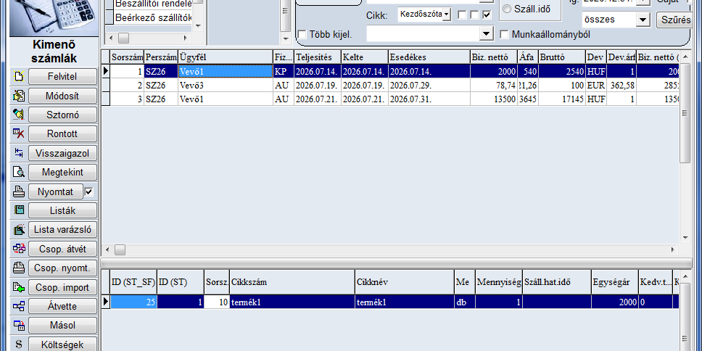Enable the Munkaállományból checkbox

pyautogui.click(x=504, y=34)
